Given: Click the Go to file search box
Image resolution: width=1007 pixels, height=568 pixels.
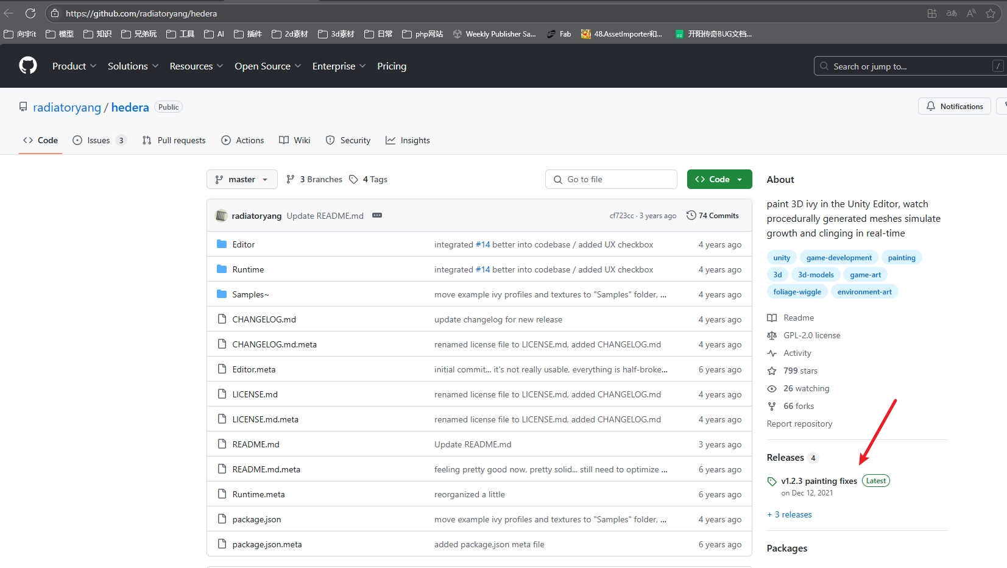Looking at the screenshot, I should 611,179.
